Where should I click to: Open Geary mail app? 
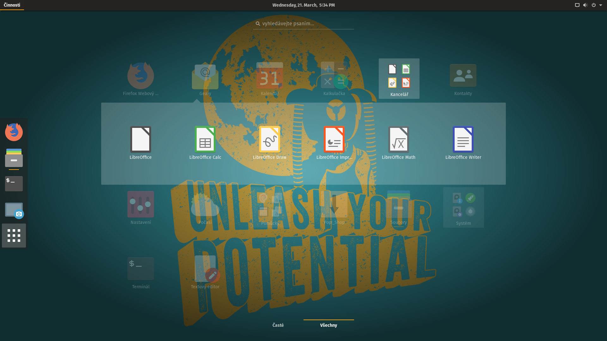[205, 76]
